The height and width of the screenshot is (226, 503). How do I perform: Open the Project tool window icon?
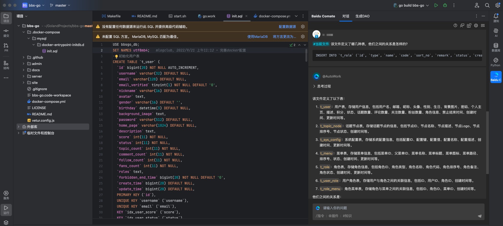click(x=6, y=18)
